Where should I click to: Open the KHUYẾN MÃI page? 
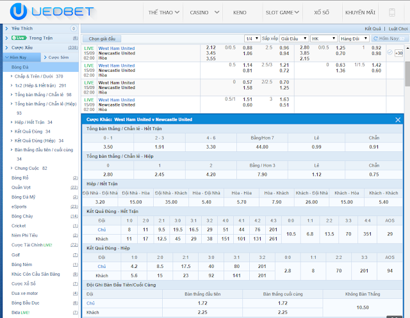(x=360, y=12)
